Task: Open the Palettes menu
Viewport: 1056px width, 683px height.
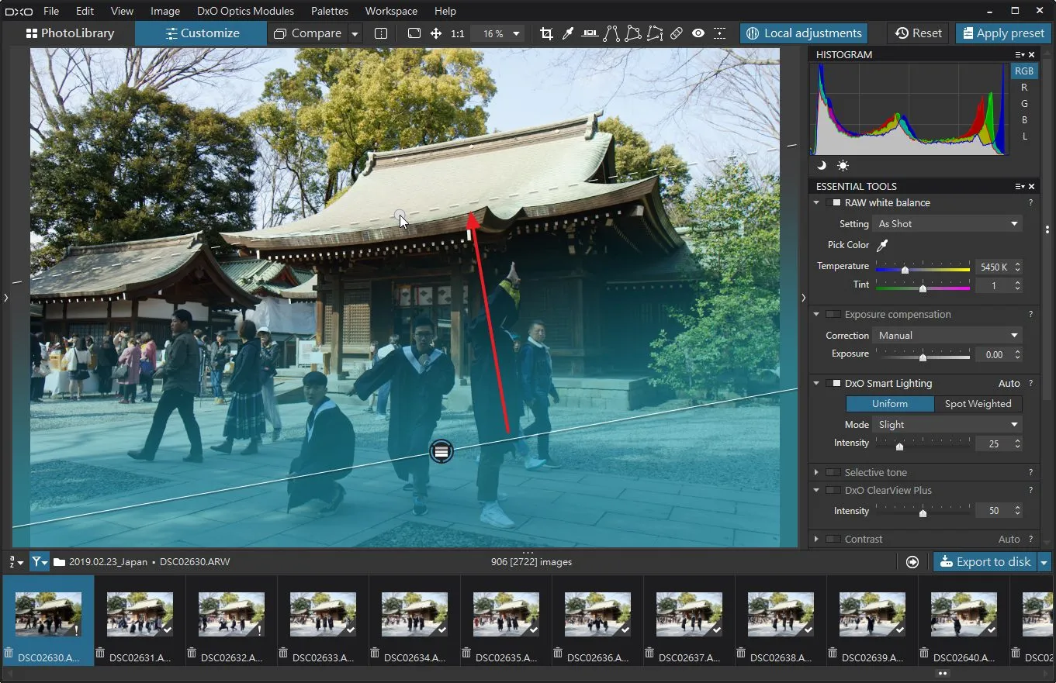Action: click(x=331, y=11)
